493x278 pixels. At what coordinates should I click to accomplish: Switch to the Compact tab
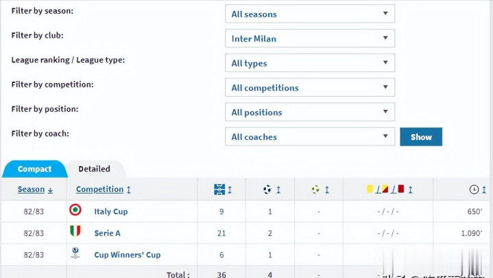click(34, 169)
